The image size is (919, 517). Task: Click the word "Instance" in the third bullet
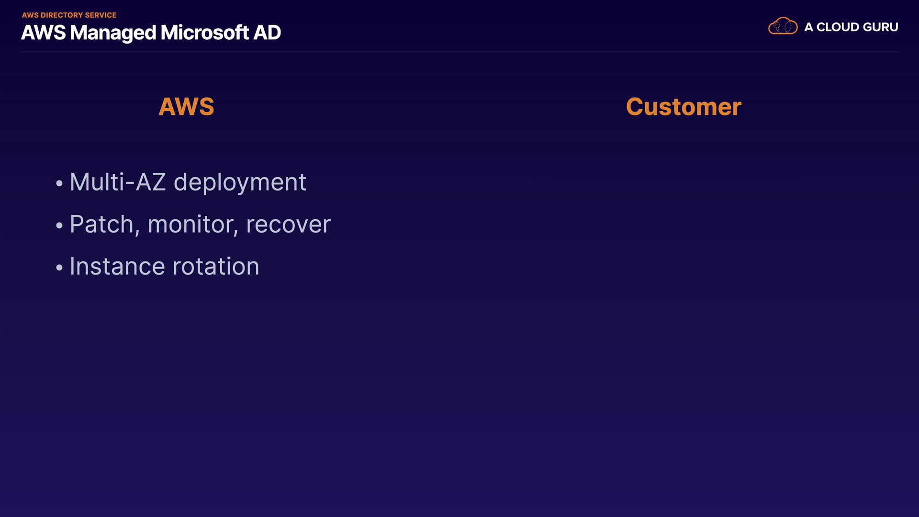tap(117, 267)
